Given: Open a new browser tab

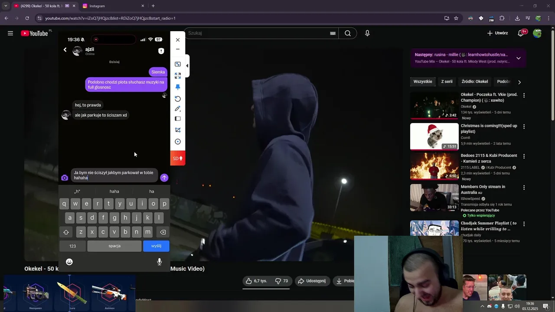Looking at the screenshot, I should pyautogui.click(x=153, y=6).
